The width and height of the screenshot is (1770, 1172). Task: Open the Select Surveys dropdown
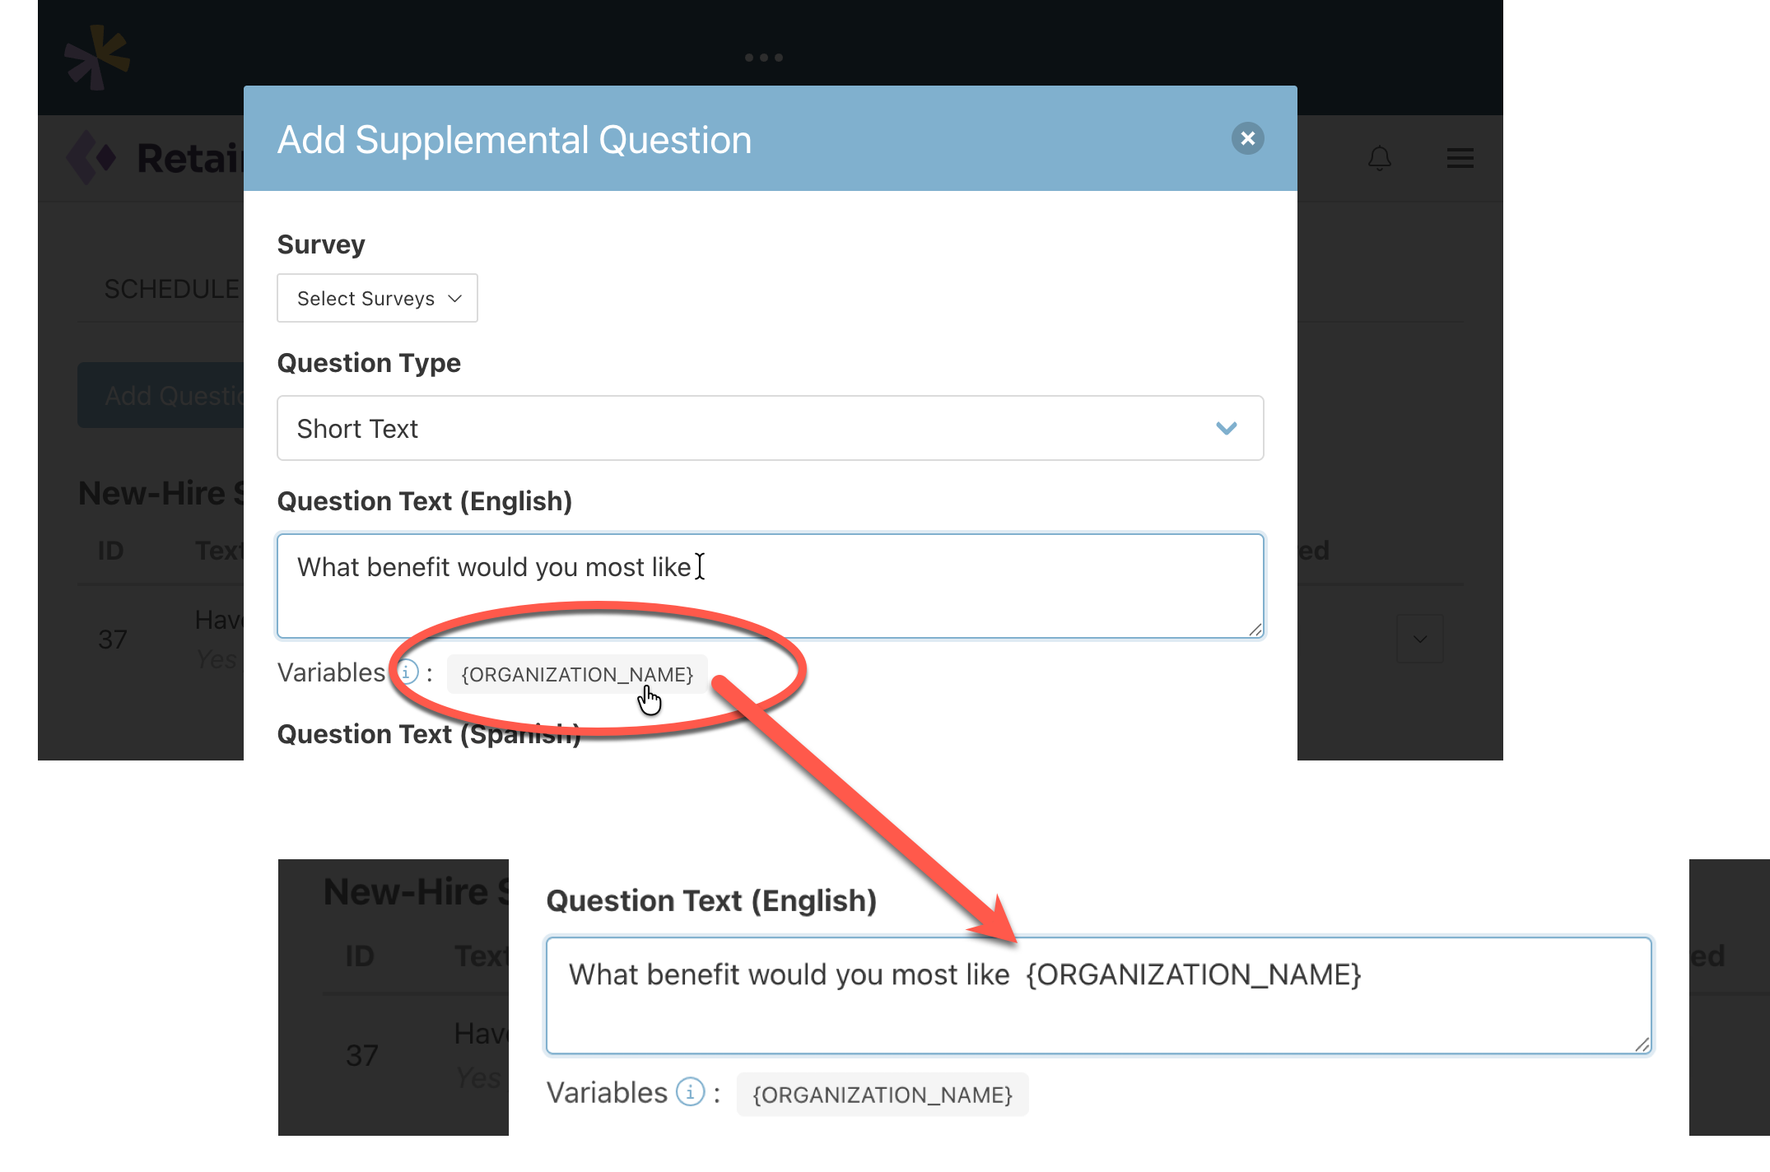coord(377,298)
